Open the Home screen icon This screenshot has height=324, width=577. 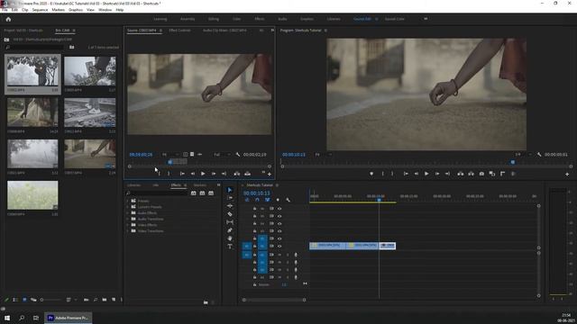point(8,19)
